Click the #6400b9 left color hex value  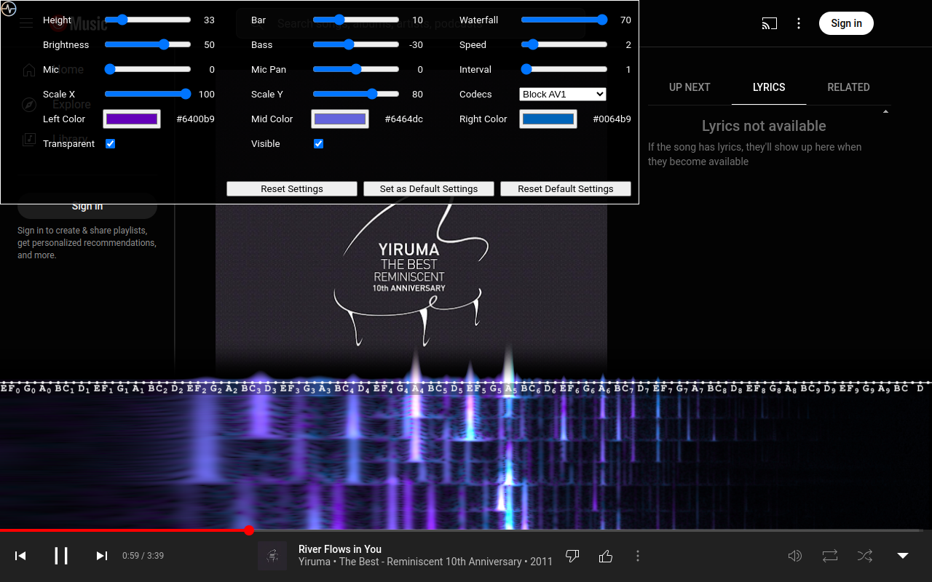click(195, 119)
